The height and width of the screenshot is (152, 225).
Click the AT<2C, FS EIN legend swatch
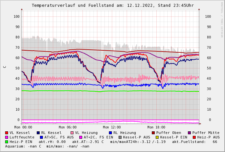click(x=81, y=137)
